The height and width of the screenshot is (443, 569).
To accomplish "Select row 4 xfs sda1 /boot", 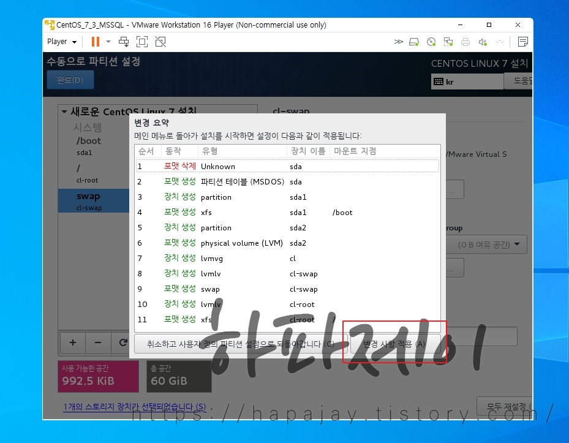I will [287, 213].
